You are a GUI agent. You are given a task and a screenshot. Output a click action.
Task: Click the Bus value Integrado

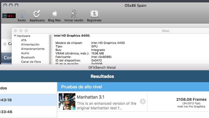pos(98,50)
